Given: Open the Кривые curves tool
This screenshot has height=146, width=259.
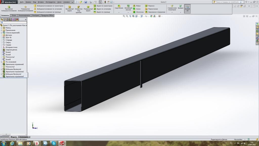Looking at the screenshot, I should [181, 7].
